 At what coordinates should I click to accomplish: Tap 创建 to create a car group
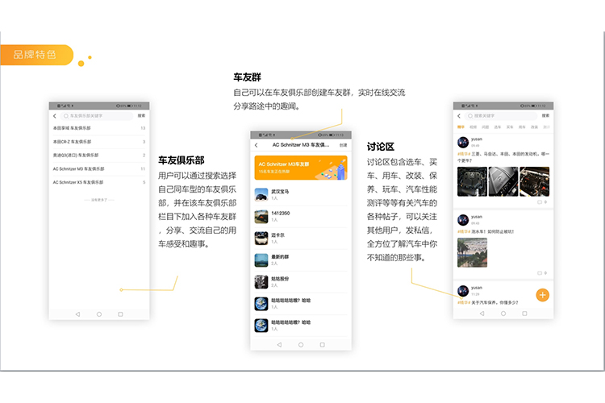pyautogui.click(x=343, y=145)
